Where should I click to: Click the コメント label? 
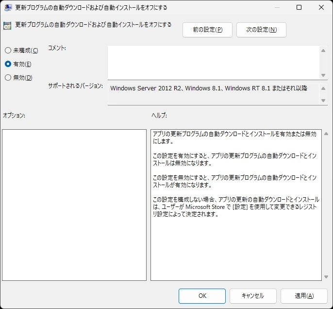click(57, 48)
